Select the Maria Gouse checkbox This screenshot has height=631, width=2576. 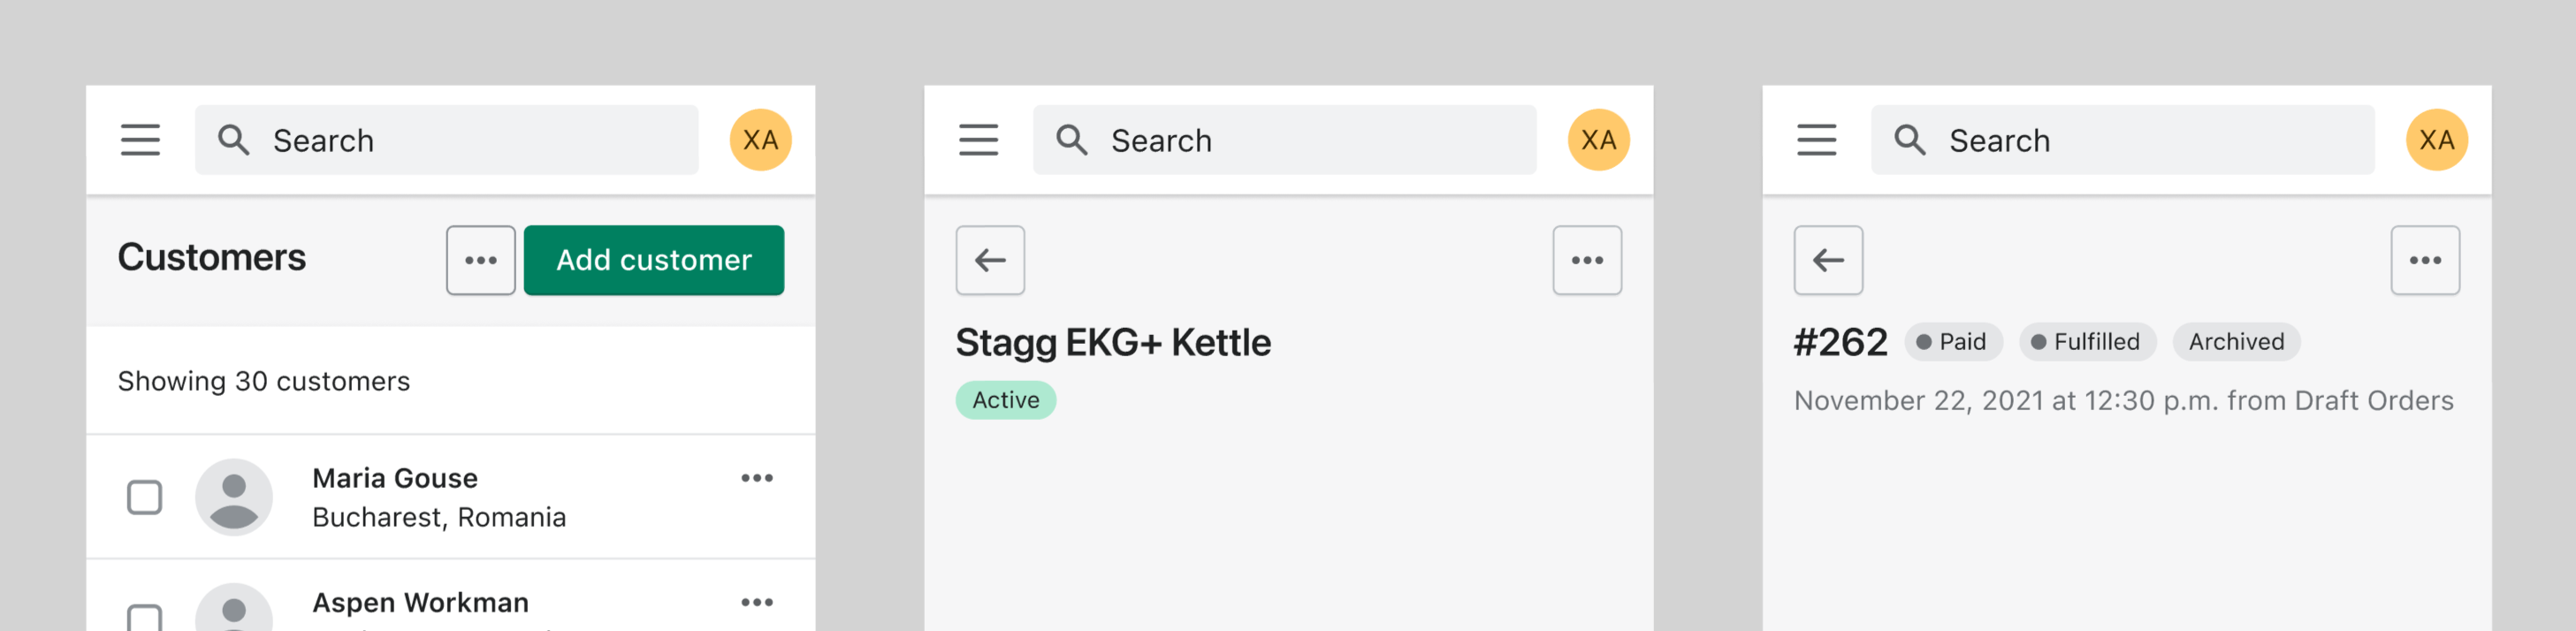[145, 497]
